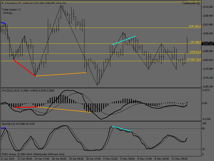This screenshot has width=214, height=161.
Task: Click the OP 100.0 level label
Action: coord(195,42)
